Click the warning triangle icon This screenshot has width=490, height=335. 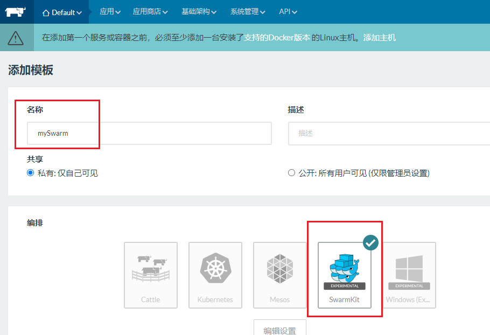16,38
